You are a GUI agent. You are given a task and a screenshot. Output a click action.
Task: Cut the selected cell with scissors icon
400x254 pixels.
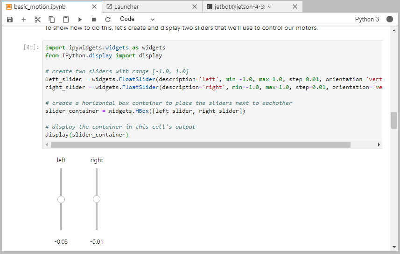[x=38, y=20]
